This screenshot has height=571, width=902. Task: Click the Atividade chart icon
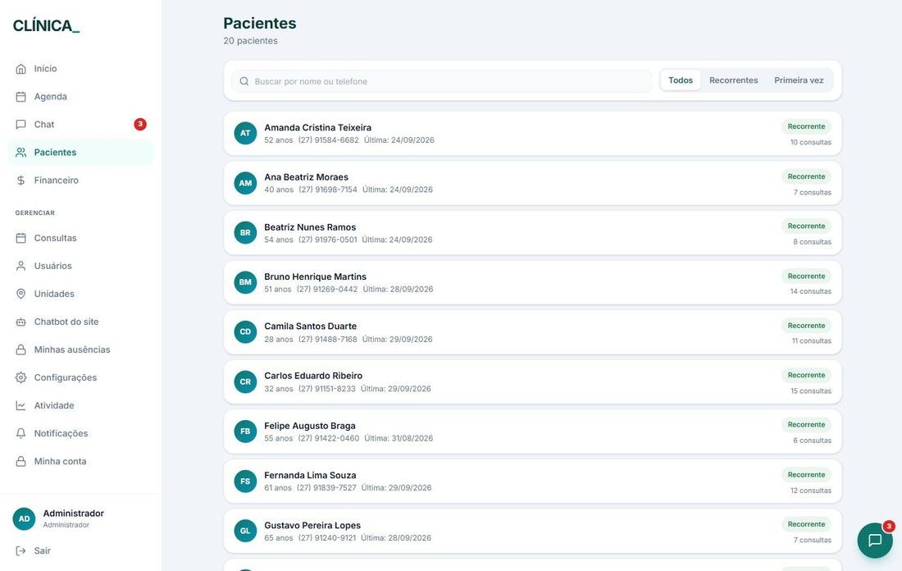point(20,405)
